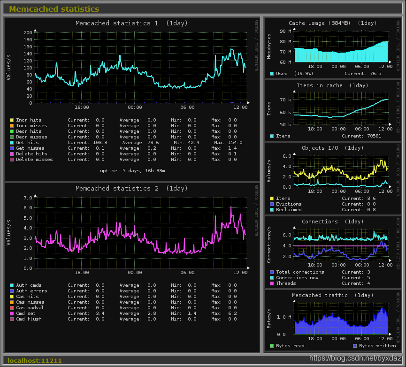This screenshot has height=367, width=406.
Task: Click the Threads Current 4 value
Action: pyautogui.click(x=368, y=283)
